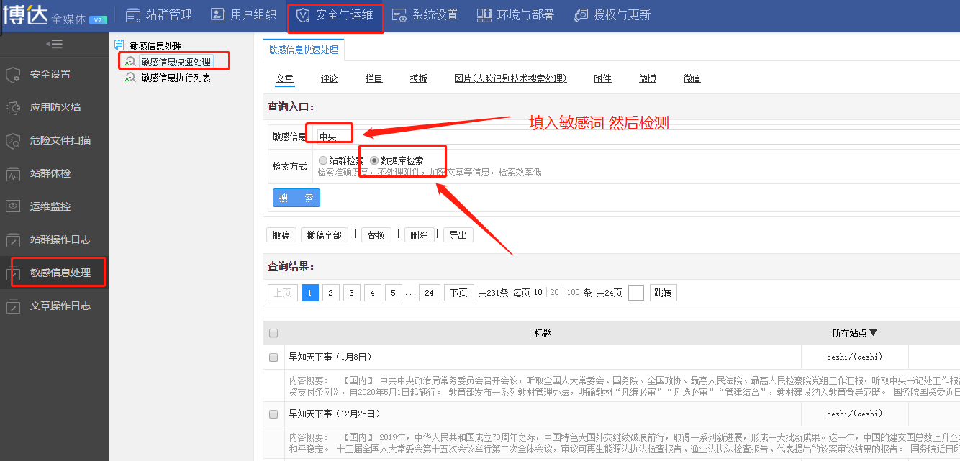Click the 敏感信息处理 tree root folder icon
Viewport: 960px width, 461px height.
coord(119,45)
